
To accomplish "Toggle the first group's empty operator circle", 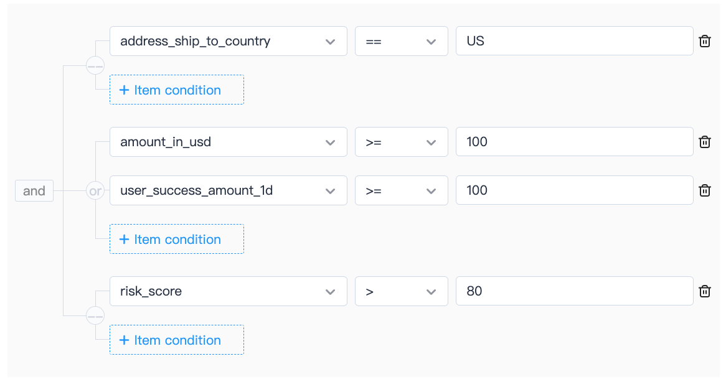I will [x=95, y=65].
